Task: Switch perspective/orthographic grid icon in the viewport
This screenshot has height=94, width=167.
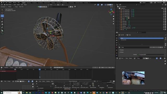Action: point(114,24)
